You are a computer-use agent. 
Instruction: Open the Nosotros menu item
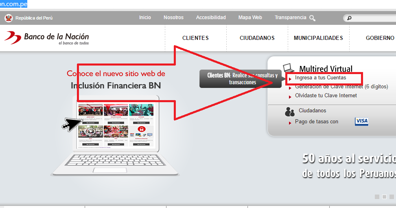(173, 18)
